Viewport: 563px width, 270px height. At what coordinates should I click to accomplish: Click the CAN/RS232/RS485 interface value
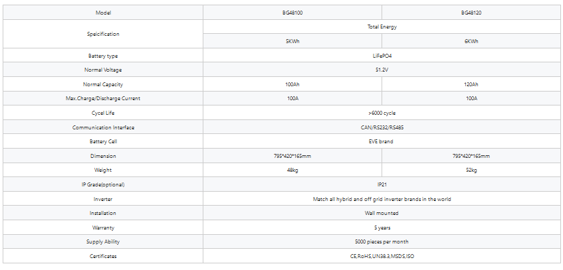coord(382,127)
